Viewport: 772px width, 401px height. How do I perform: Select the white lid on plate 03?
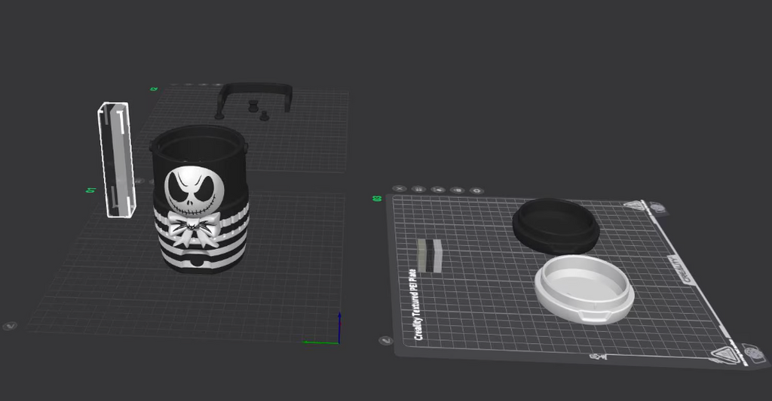[584, 289]
